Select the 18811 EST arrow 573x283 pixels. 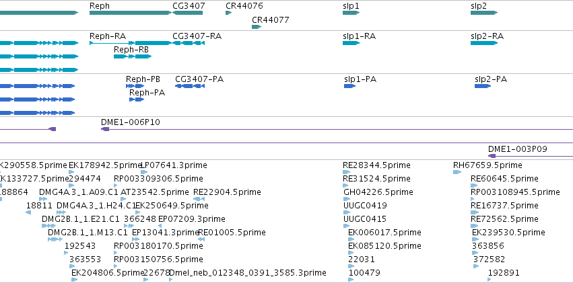point(28,212)
